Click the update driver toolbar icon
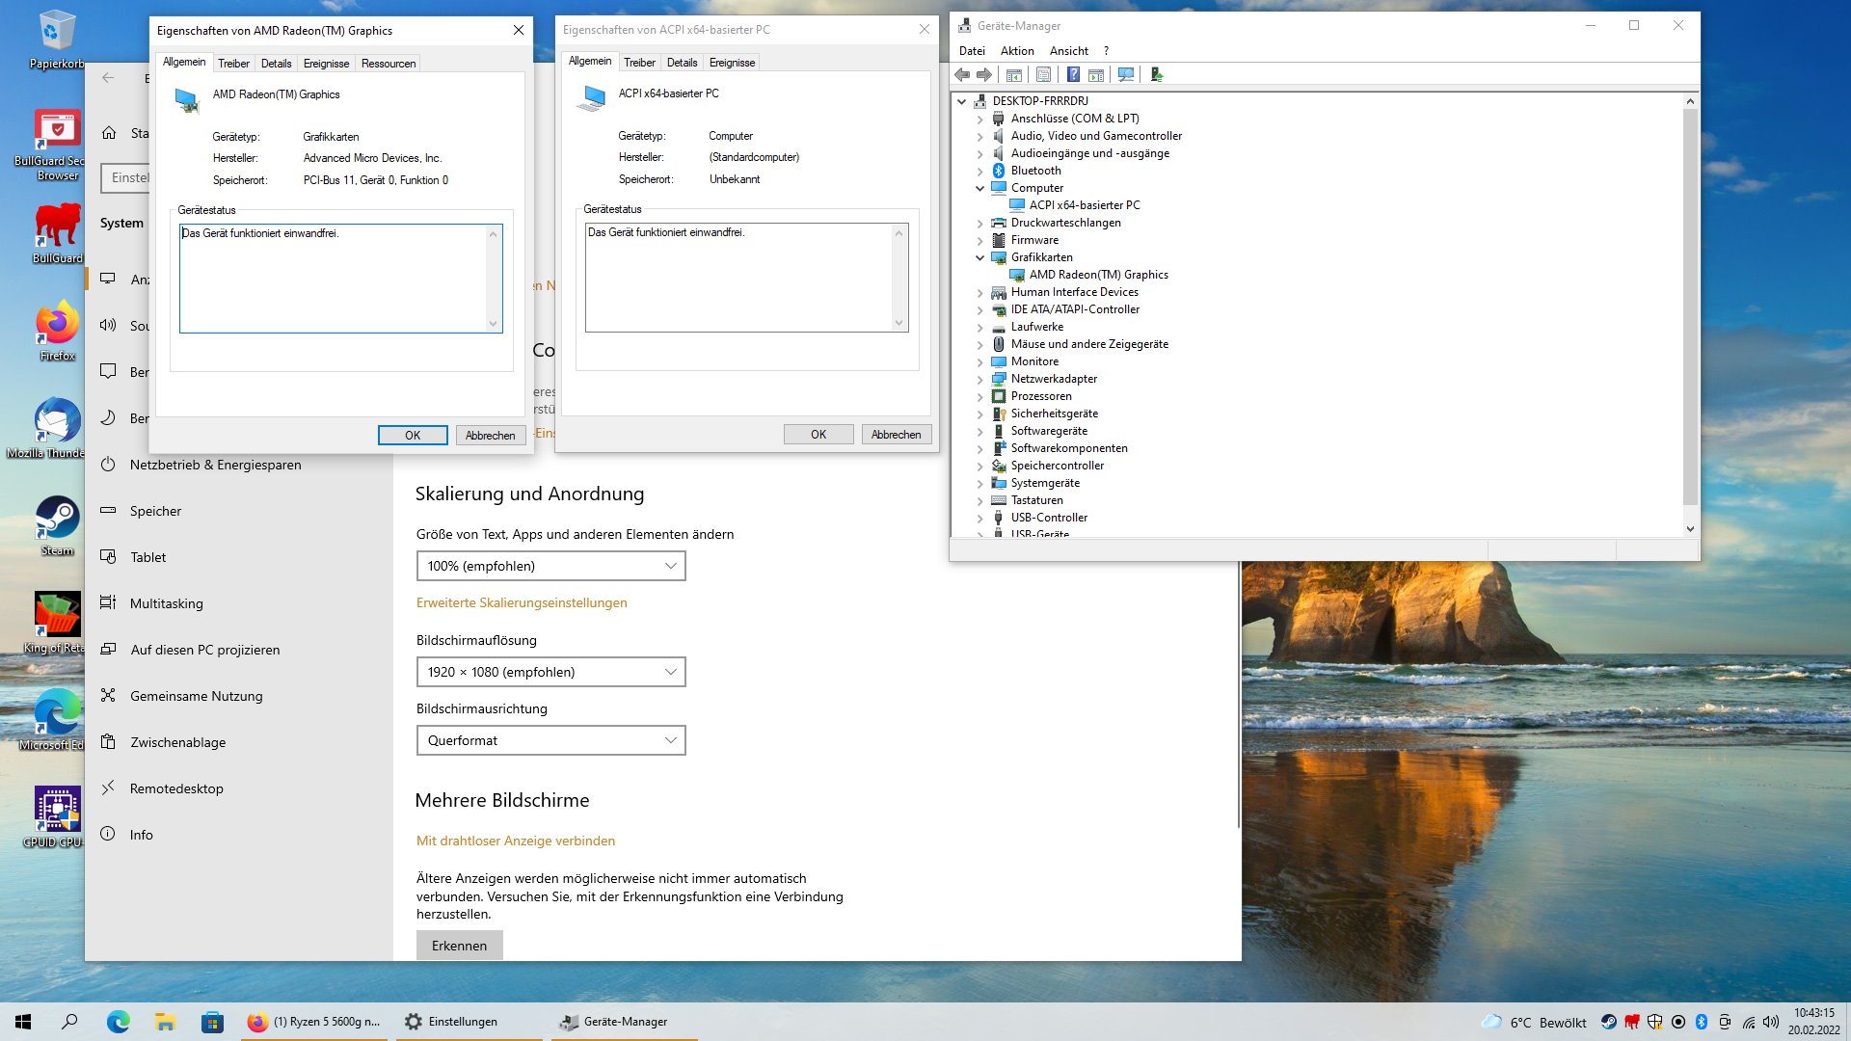The width and height of the screenshot is (1851, 1041). pos(1157,75)
